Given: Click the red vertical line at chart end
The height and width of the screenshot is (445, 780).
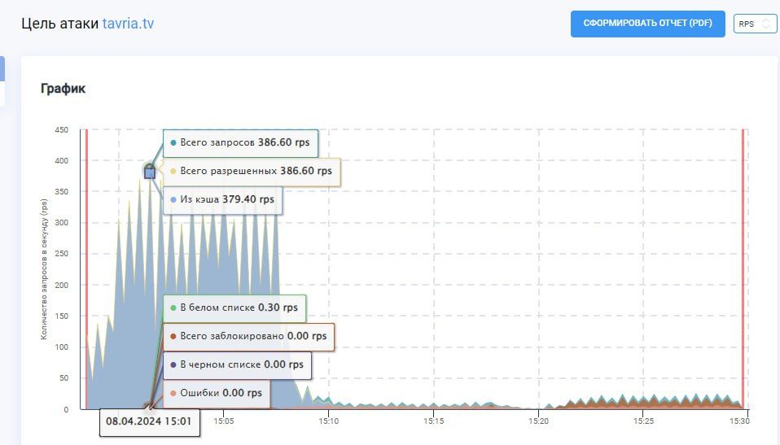Looking at the screenshot, I should (x=743, y=268).
